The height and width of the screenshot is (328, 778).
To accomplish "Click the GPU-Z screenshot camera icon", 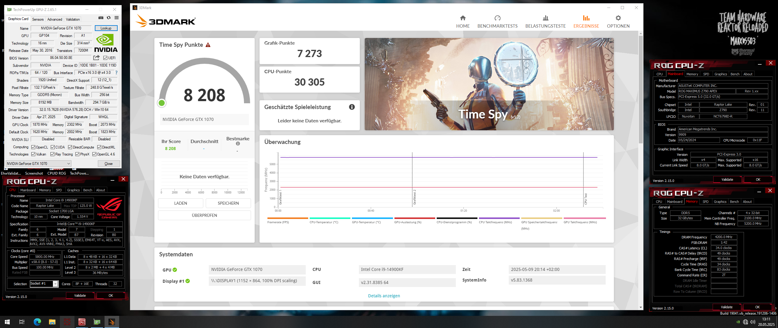I will point(101,18).
